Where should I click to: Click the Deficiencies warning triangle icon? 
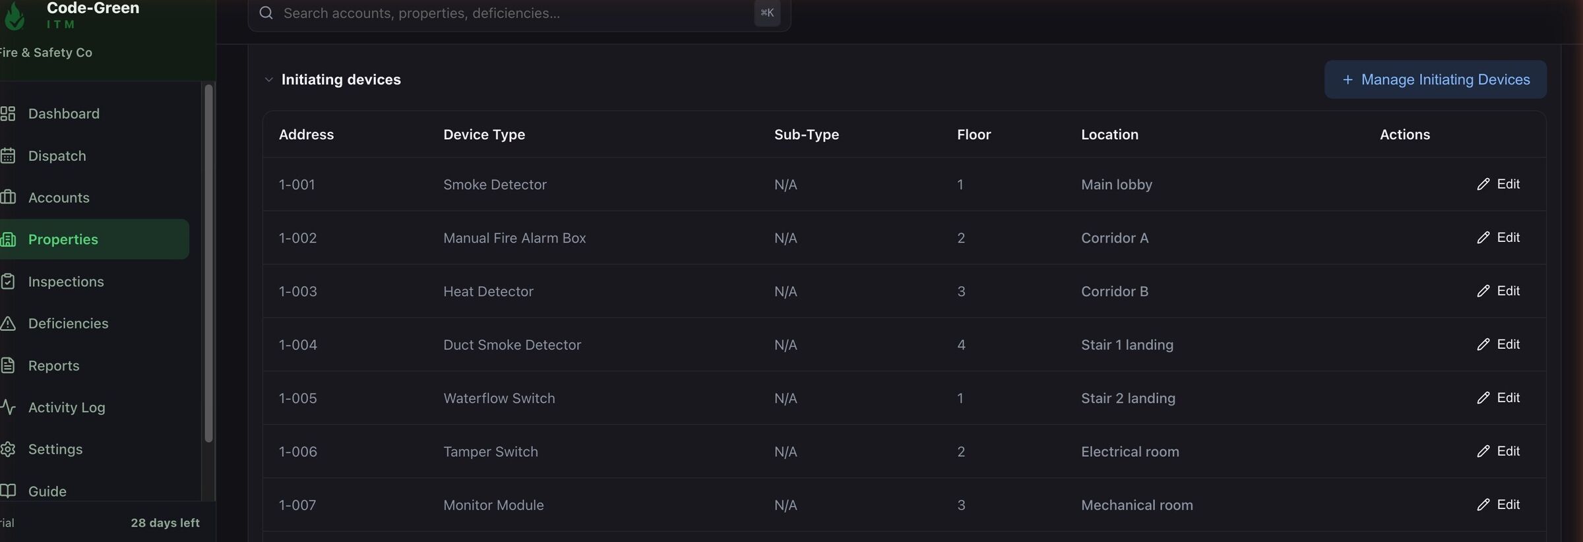(8, 323)
